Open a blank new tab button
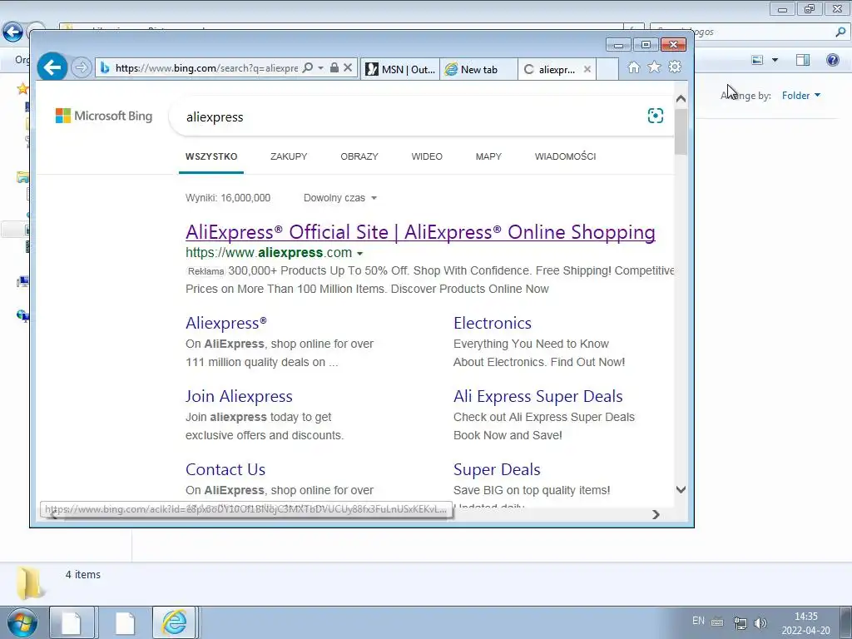The height and width of the screenshot is (639, 852). pyautogui.click(x=607, y=69)
